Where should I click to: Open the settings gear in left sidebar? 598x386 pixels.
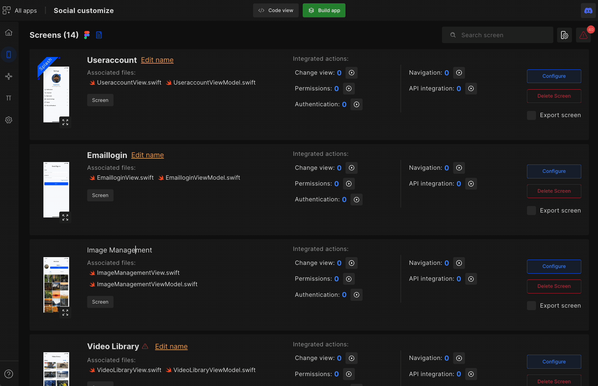9,120
